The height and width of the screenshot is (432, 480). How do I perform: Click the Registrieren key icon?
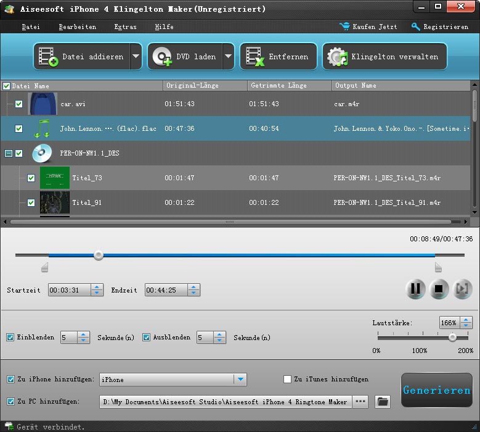point(415,27)
